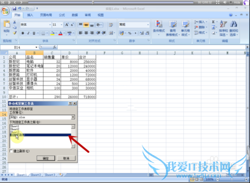Select Sheet1 in dialog list
Viewport: 250px width, 183px height.
pyautogui.click(x=14, y=126)
